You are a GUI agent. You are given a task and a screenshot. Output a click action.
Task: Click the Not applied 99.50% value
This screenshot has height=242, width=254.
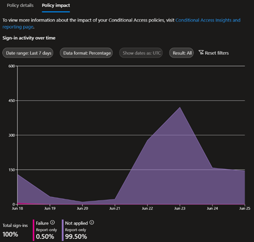pos(76,237)
